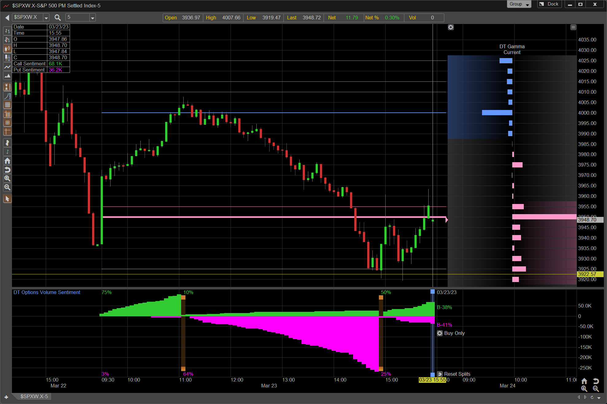607x404 pixels.
Task: Open the chart hamburger menu at top right
Action: pos(573,27)
